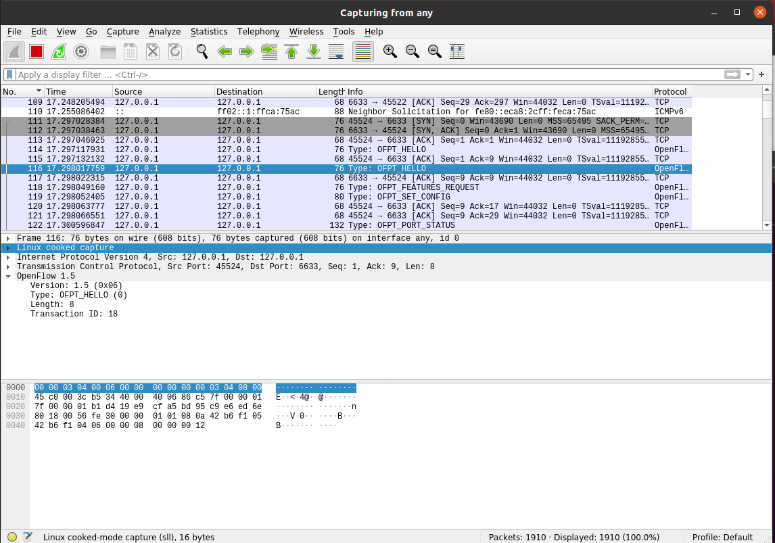Viewport: 775px width, 543px height.
Task: Open the Statistics menu
Action: pyautogui.click(x=208, y=32)
